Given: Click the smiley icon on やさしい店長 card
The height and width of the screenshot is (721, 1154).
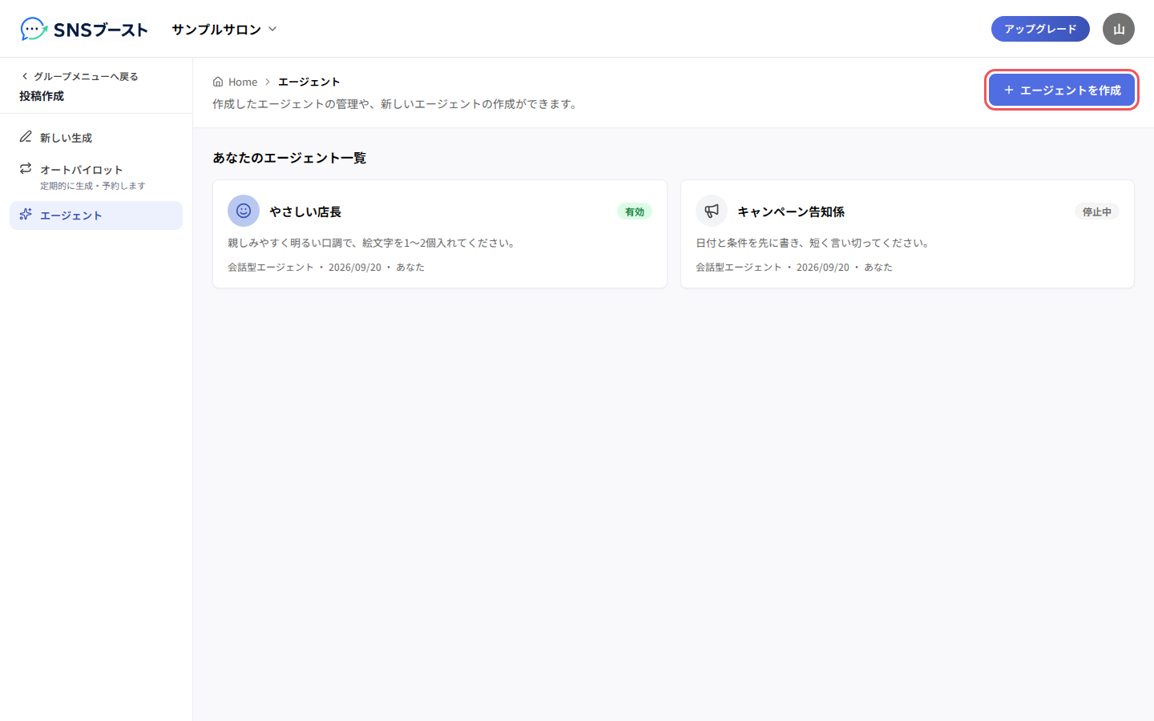Looking at the screenshot, I should pos(244,211).
